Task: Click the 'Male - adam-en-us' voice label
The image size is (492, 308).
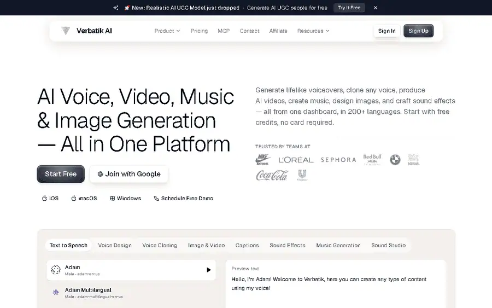Action: coord(82,274)
